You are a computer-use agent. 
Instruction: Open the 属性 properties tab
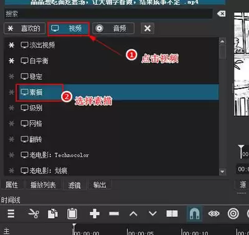(12, 185)
